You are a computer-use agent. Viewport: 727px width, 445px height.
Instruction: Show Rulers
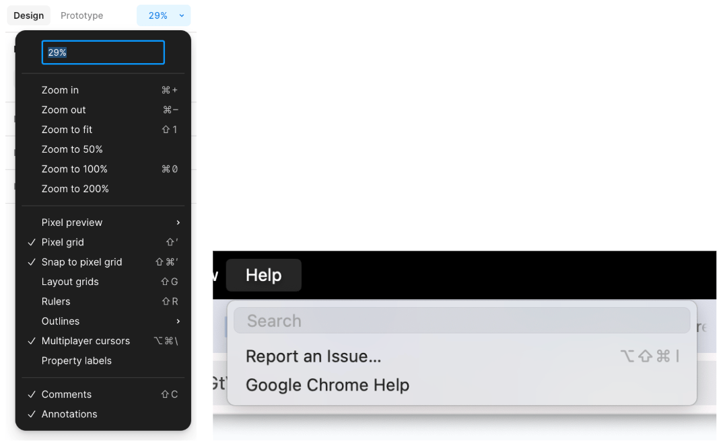tap(56, 301)
